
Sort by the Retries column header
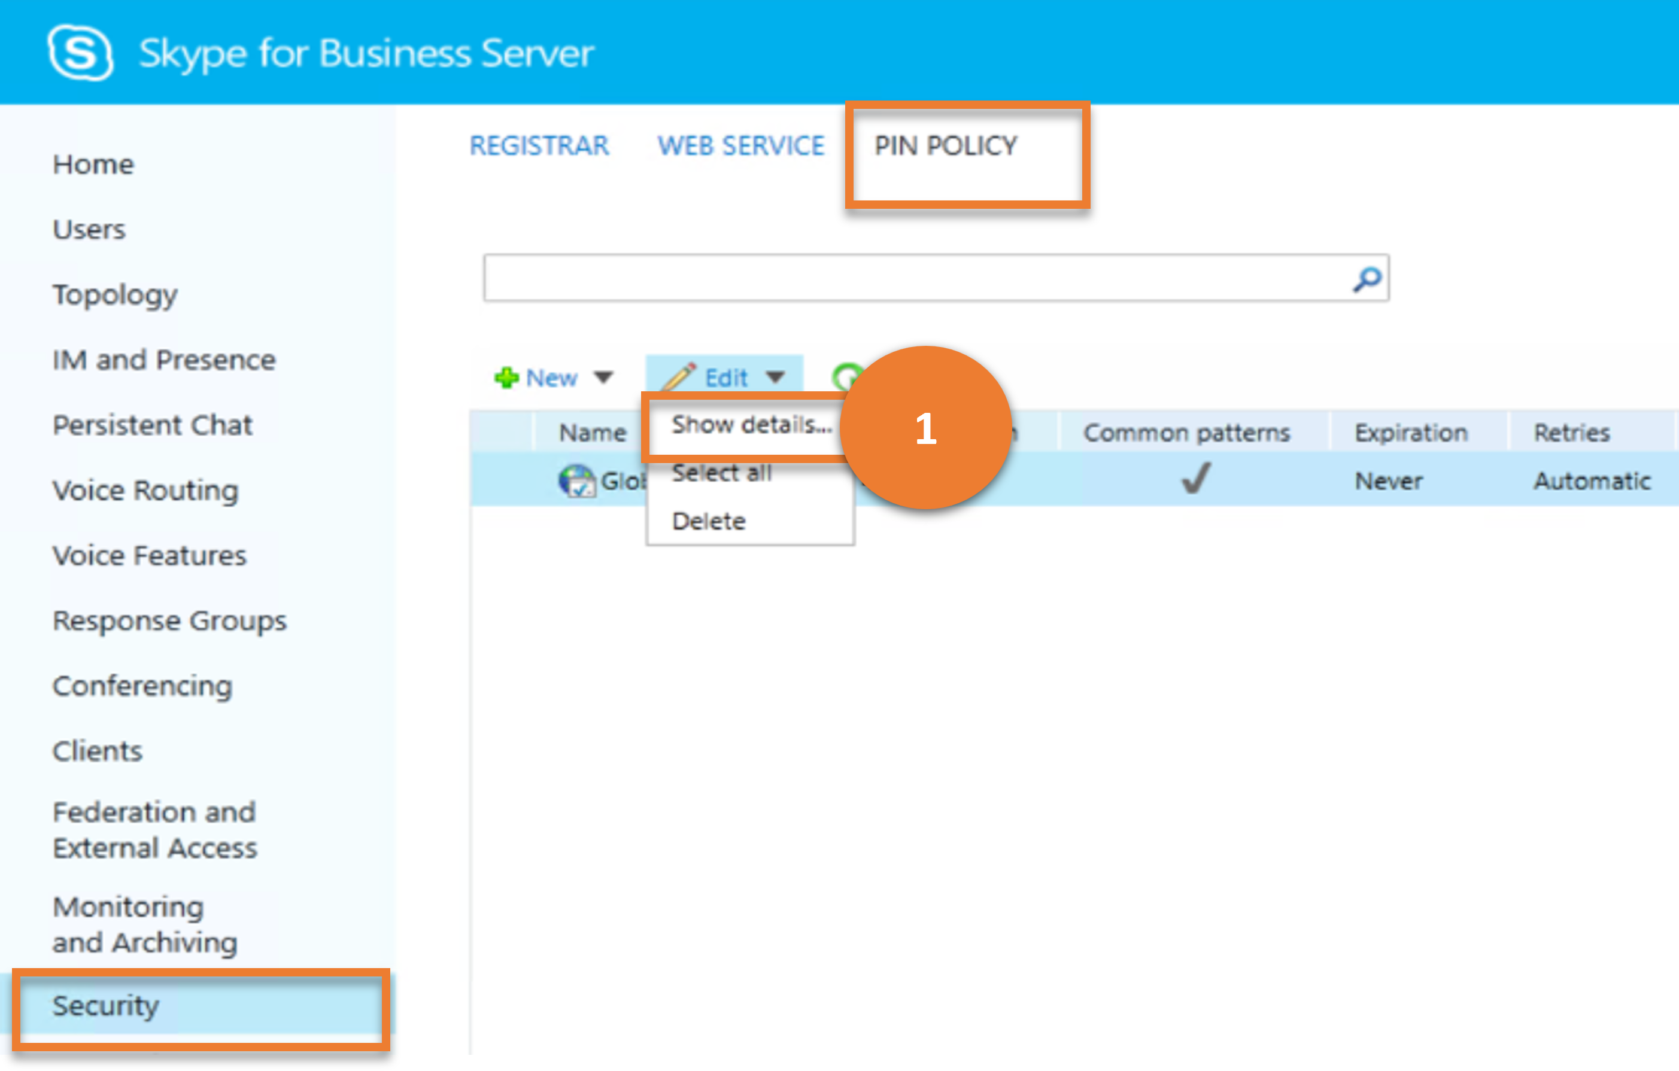point(1572,433)
